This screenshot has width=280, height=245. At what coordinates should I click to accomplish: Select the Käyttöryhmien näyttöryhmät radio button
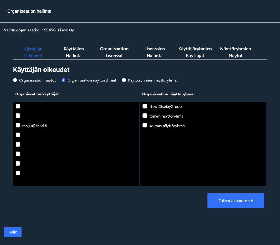click(124, 80)
